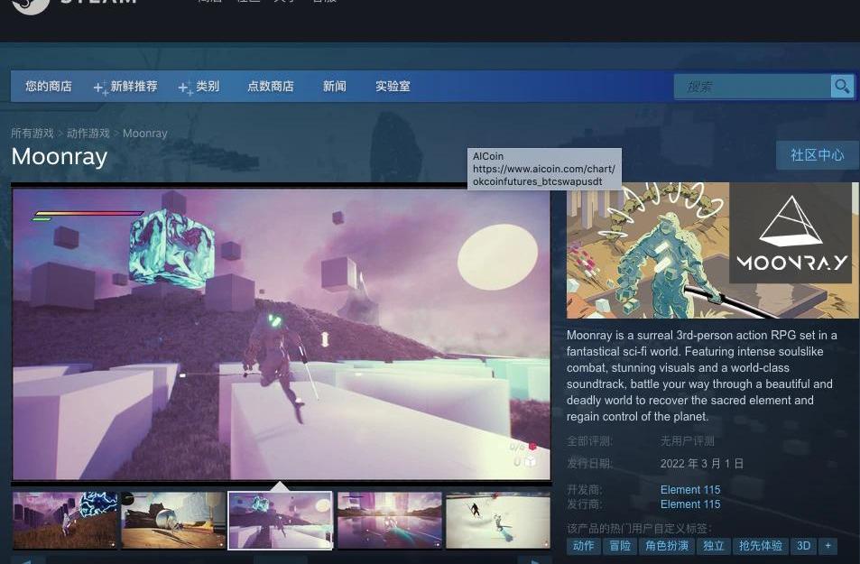Select the 3D tag
Viewport: 860px width, 564px height.
(x=803, y=546)
